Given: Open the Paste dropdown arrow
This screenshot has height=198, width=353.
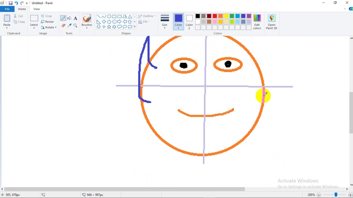Looking at the screenshot, I should [x=7, y=28].
